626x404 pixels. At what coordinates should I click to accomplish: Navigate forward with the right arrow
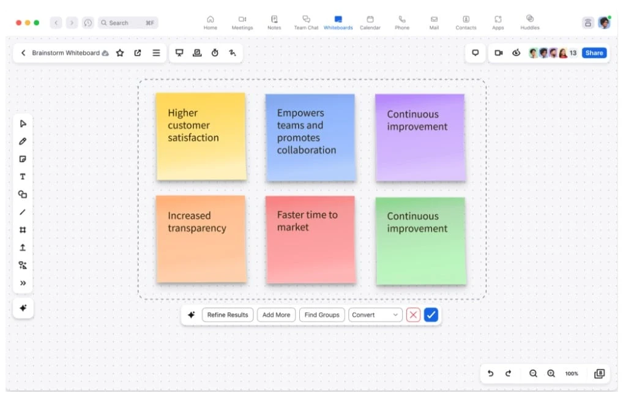pos(72,23)
